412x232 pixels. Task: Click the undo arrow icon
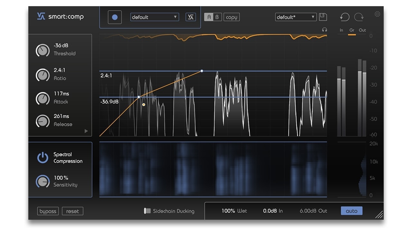pos(344,17)
